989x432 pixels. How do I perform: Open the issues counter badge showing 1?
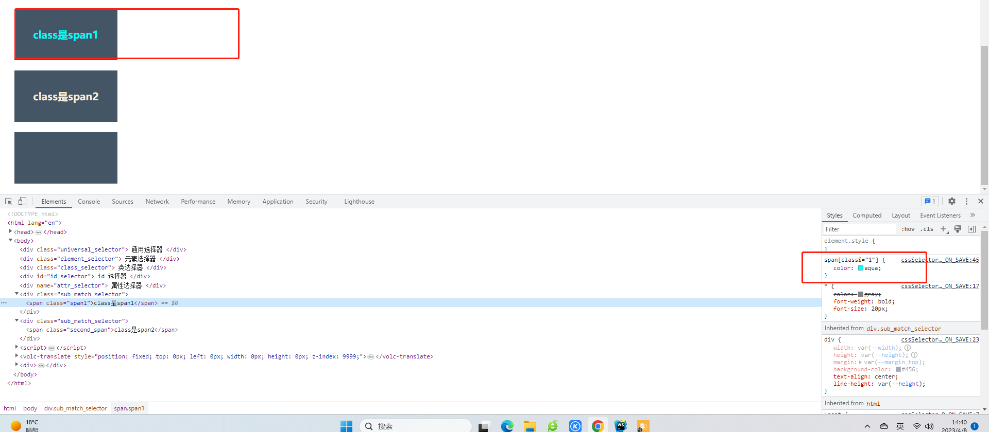(930, 201)
